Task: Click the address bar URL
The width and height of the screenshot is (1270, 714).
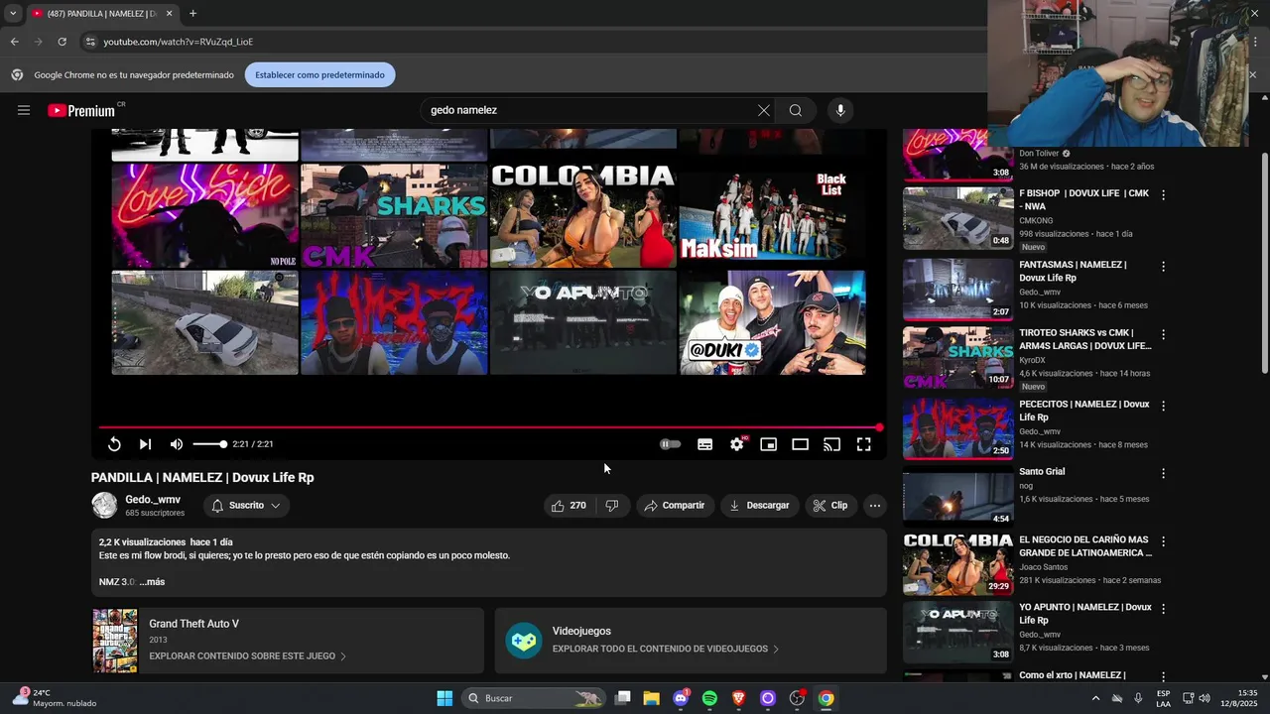Action: click(179, 42)
